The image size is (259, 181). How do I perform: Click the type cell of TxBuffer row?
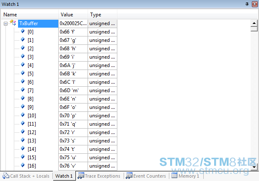tap(102, 23)
